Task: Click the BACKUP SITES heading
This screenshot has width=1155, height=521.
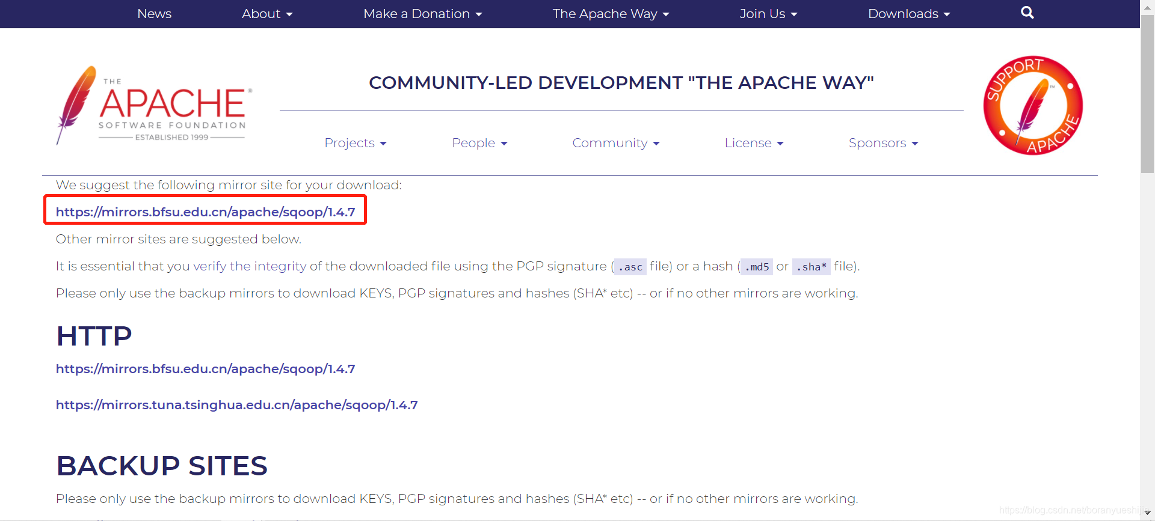Action: click(162, 466)
